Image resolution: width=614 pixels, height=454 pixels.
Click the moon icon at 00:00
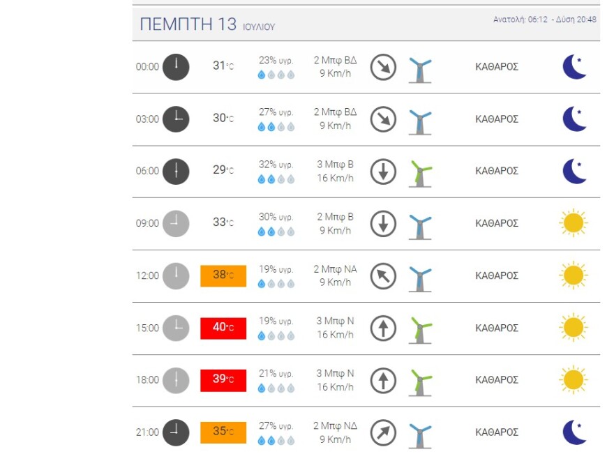(x=575, y=67)
